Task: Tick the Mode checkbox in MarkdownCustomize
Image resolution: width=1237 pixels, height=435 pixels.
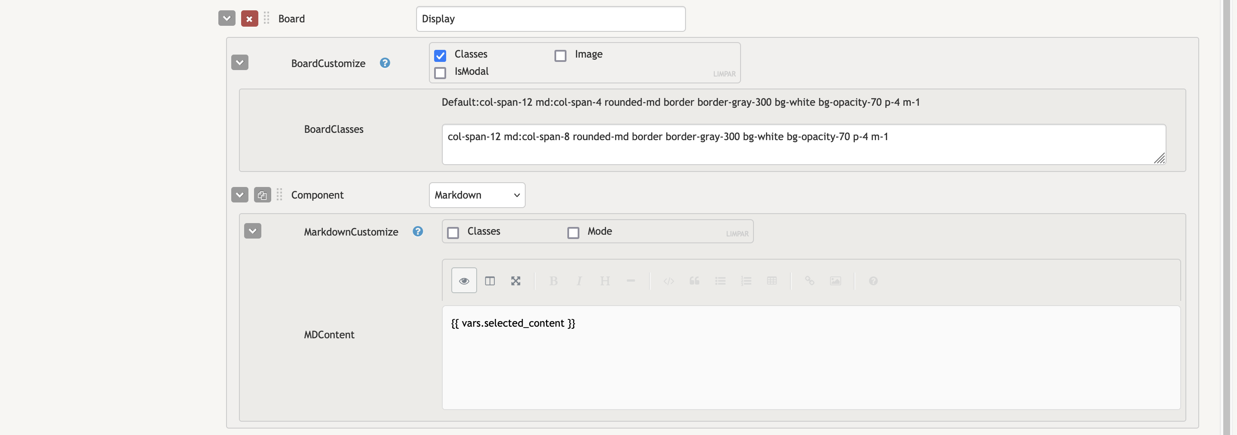Action: tap(573, 233)
